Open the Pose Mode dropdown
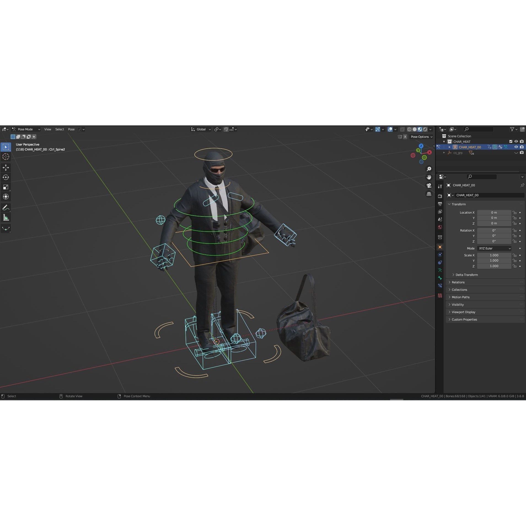The width and height of the screenshot is (526, 526). pyautogui.click(x=26, y=129)
